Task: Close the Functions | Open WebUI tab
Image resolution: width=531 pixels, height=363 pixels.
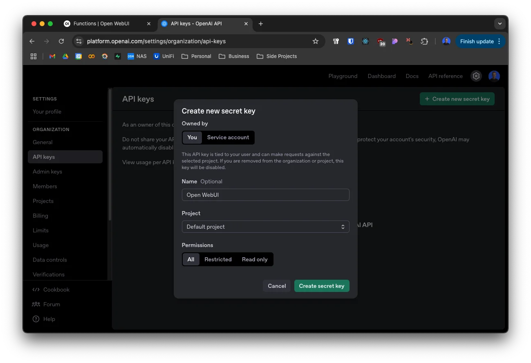Action: (149, 24)
